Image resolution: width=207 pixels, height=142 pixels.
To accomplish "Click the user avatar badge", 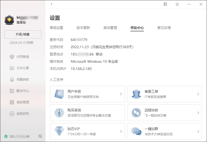I will (x=9, y=20).
